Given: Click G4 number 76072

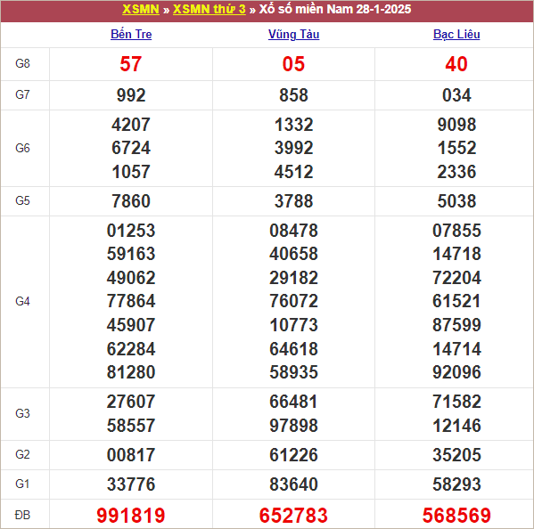Looking at the screenshot, I should 293,301.
